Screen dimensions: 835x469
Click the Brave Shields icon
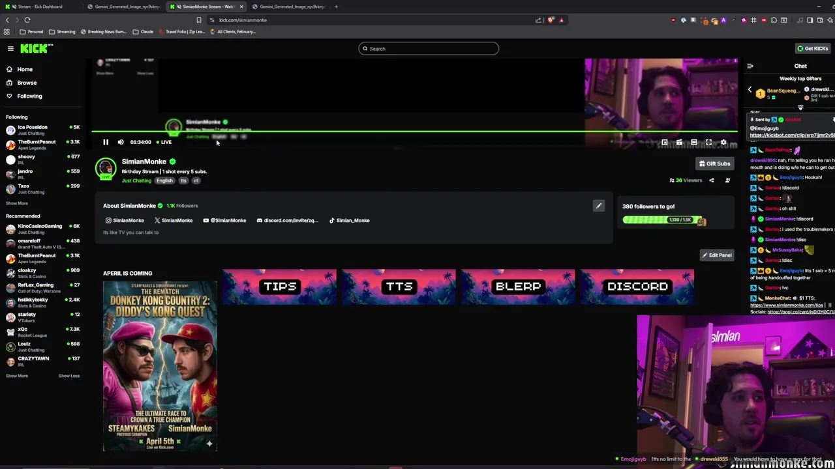coord(551,20)
